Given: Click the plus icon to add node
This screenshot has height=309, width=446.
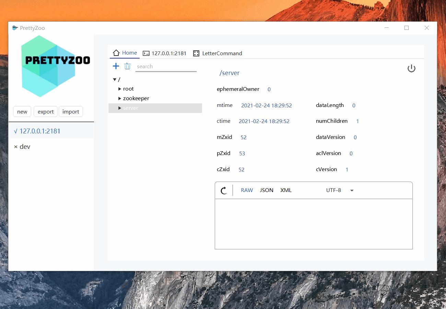Looking at the screenshot, I should coord(116,66).
